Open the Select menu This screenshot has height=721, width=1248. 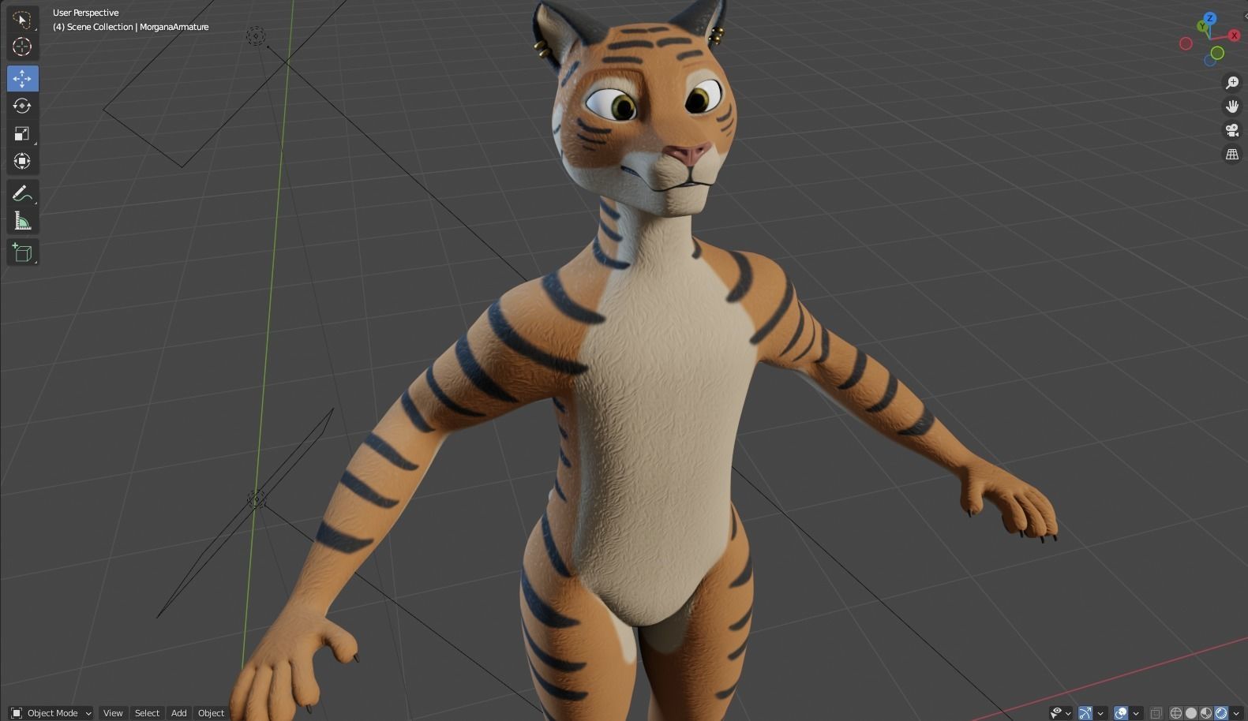click(147, 713)
